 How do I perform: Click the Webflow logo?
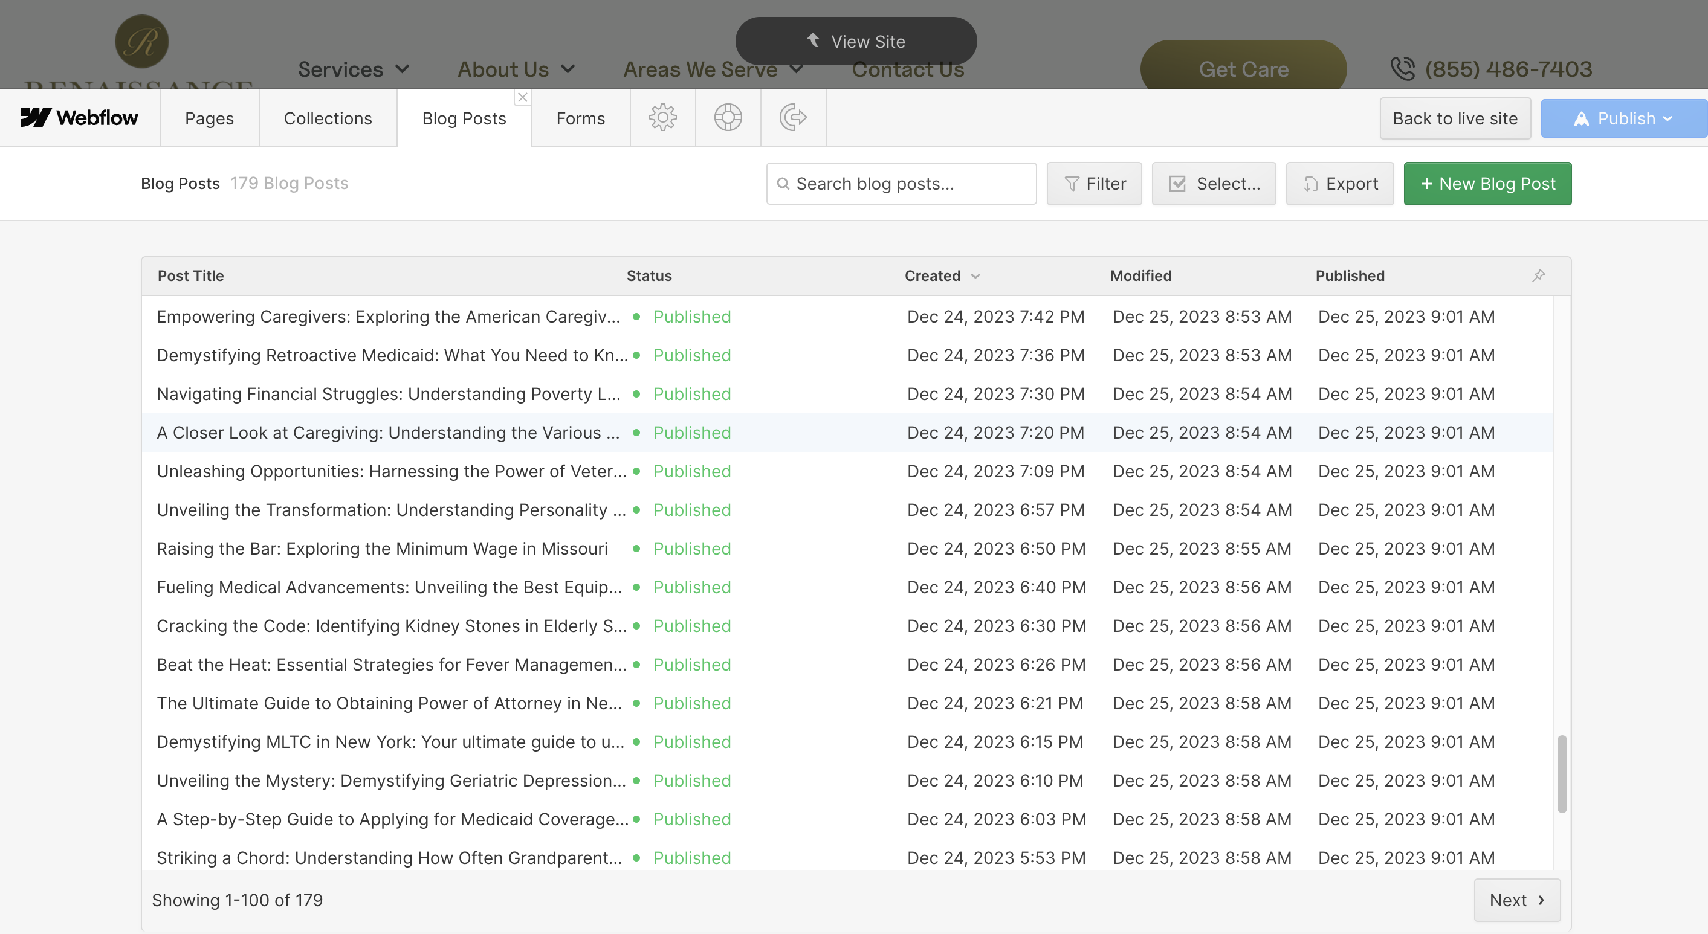[80, 118]
